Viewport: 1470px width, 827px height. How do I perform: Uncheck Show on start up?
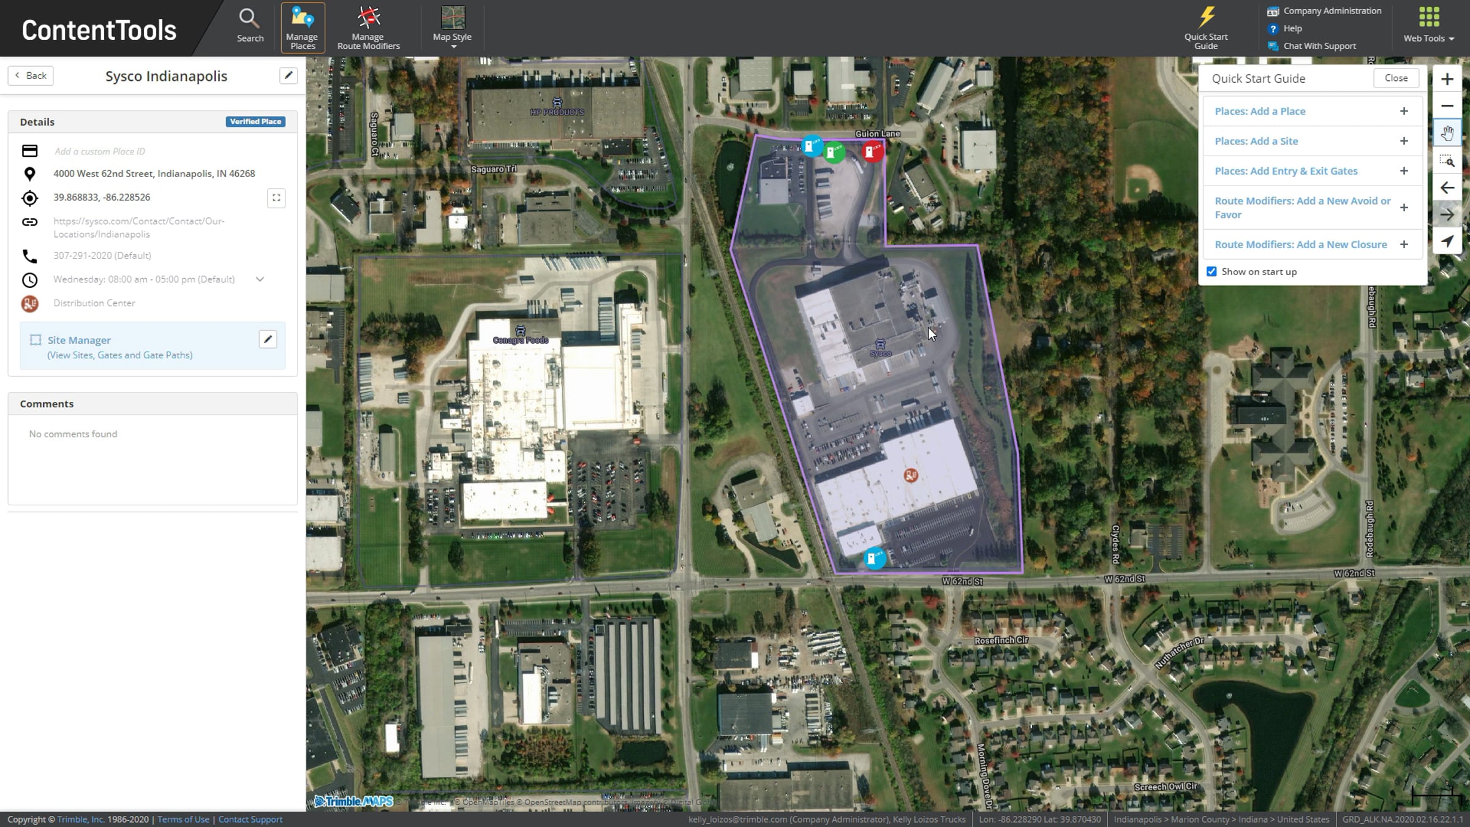[x=1212, y=271]
